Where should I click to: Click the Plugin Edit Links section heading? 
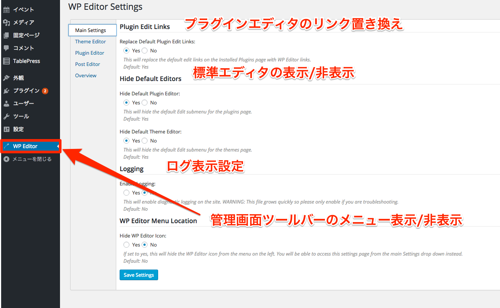(145, 27)
